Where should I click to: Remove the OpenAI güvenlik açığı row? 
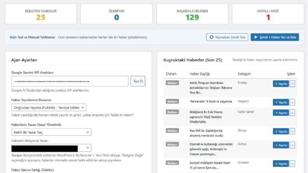pos(292,145)
